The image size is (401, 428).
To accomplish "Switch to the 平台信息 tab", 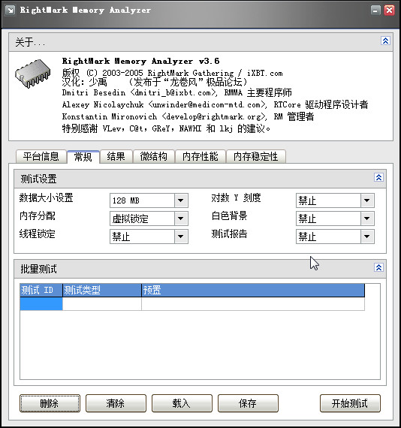I will pyautogui.click(x=41, y=157).
